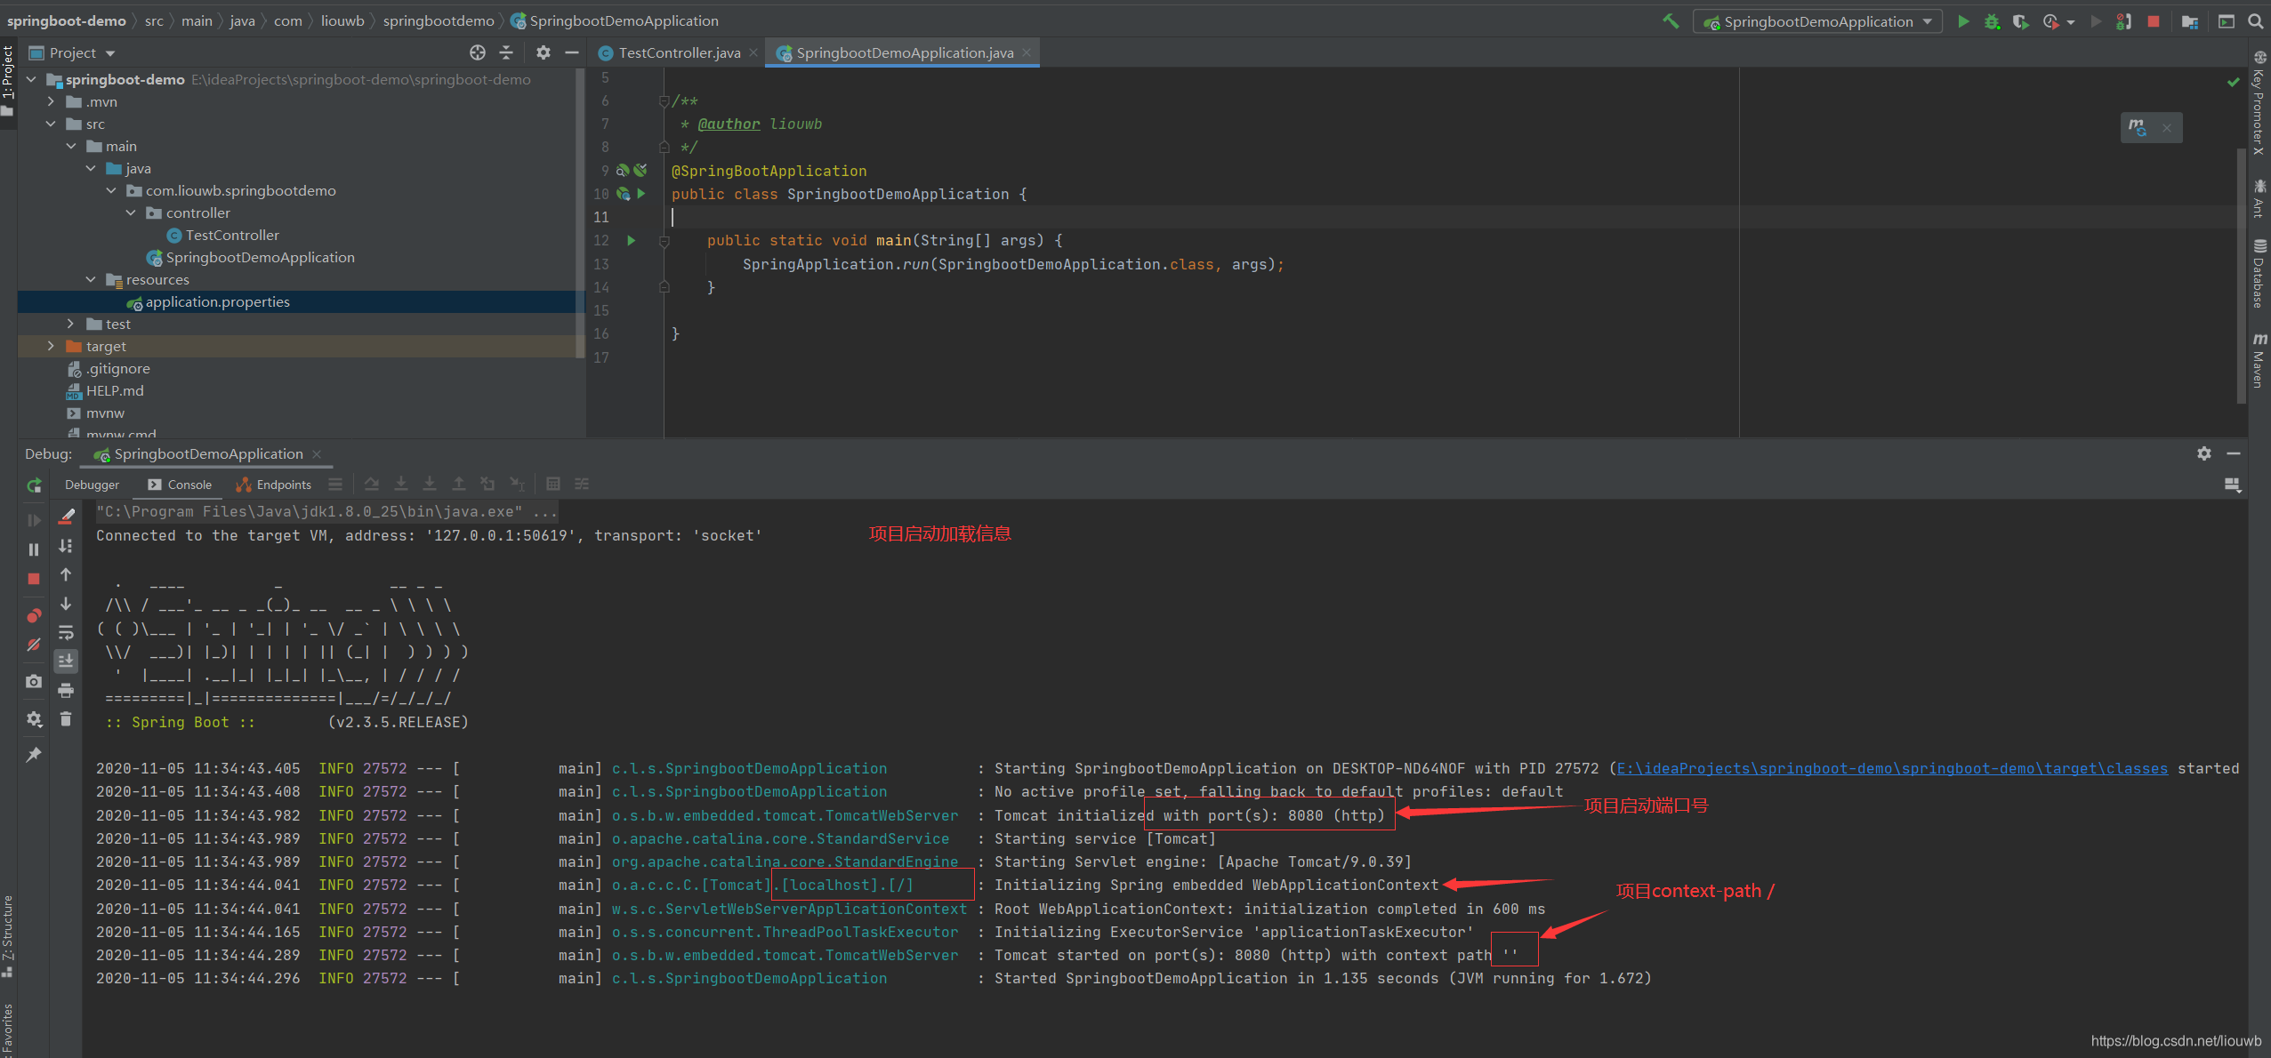This screenshot has height=1058, width=2271.
Task: Collapse the controller package
Action: [x=131, y=212]
